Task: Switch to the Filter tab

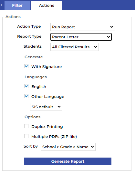Action: coord(17,5)
